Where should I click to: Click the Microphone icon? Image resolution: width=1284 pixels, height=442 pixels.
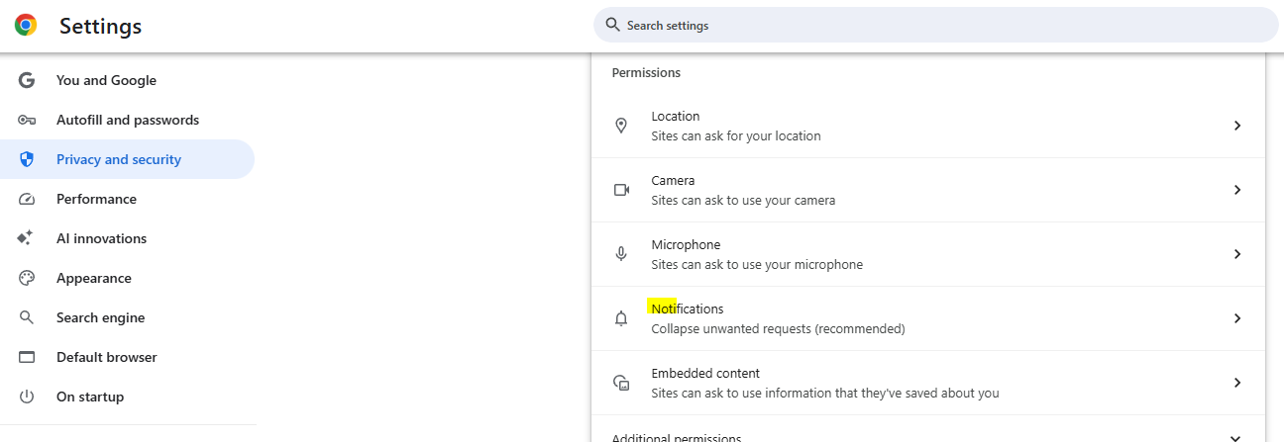tap(621, 254)
